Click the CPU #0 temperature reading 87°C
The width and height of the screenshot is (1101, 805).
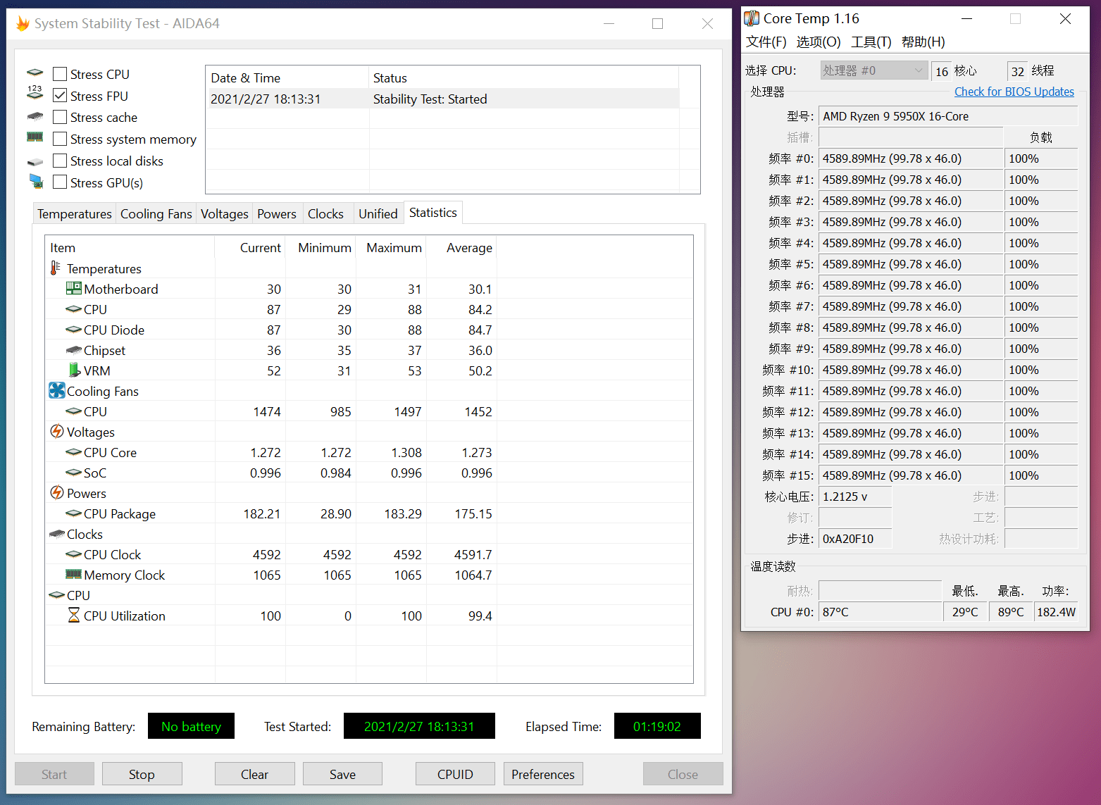pos(881,612)
